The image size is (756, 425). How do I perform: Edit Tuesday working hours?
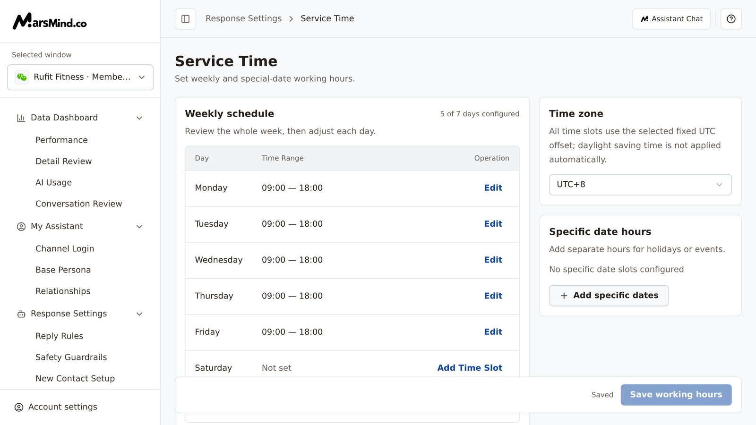[x=493, y=224]
